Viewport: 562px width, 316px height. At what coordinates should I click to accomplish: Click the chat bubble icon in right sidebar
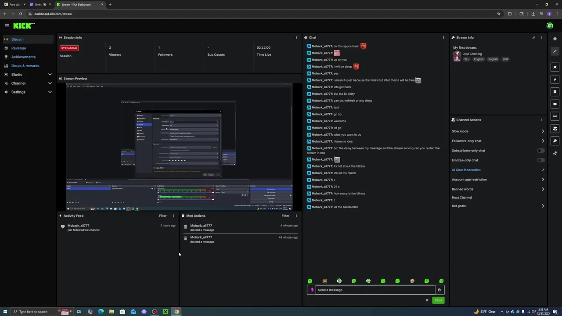pos(555,104)
